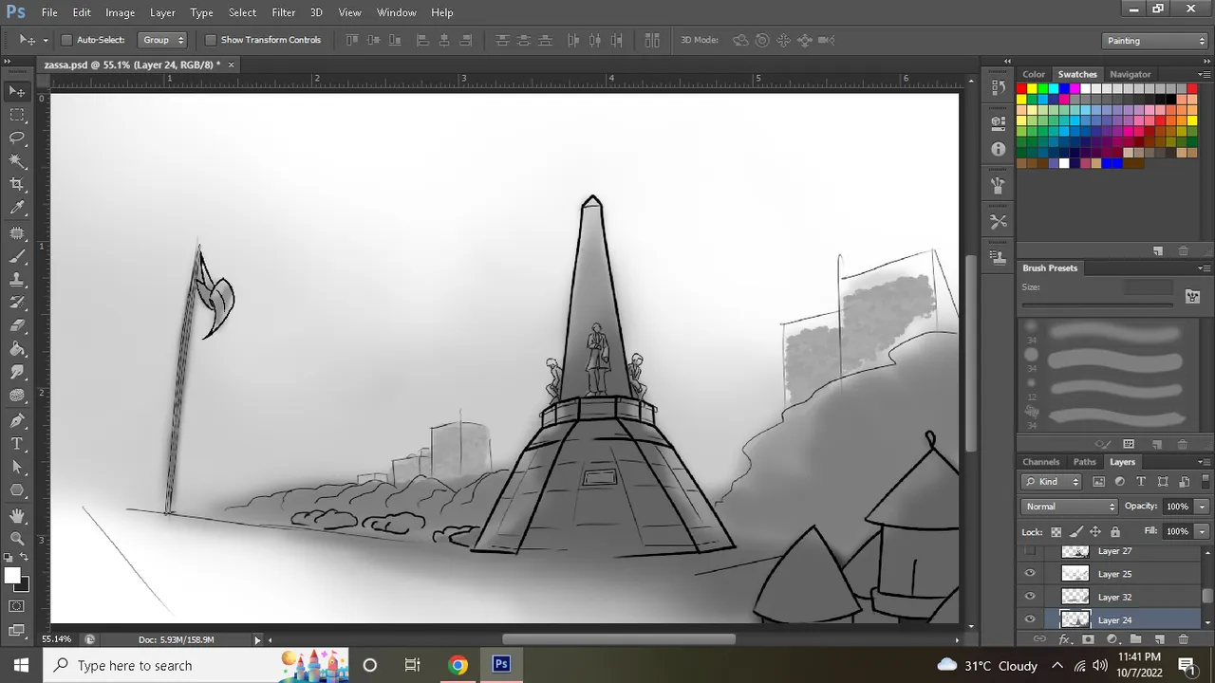Viewport: 1215px width, 683px height.
Task: Select the Layer 32 thumbnail
Action: tap(1075, 597)
